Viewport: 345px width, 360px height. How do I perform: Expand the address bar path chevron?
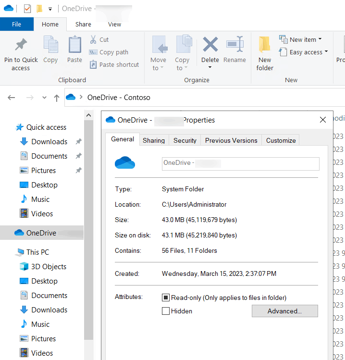tap(81, 97)
